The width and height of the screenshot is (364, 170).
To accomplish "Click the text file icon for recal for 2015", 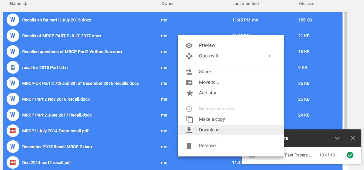I will 13,68.
